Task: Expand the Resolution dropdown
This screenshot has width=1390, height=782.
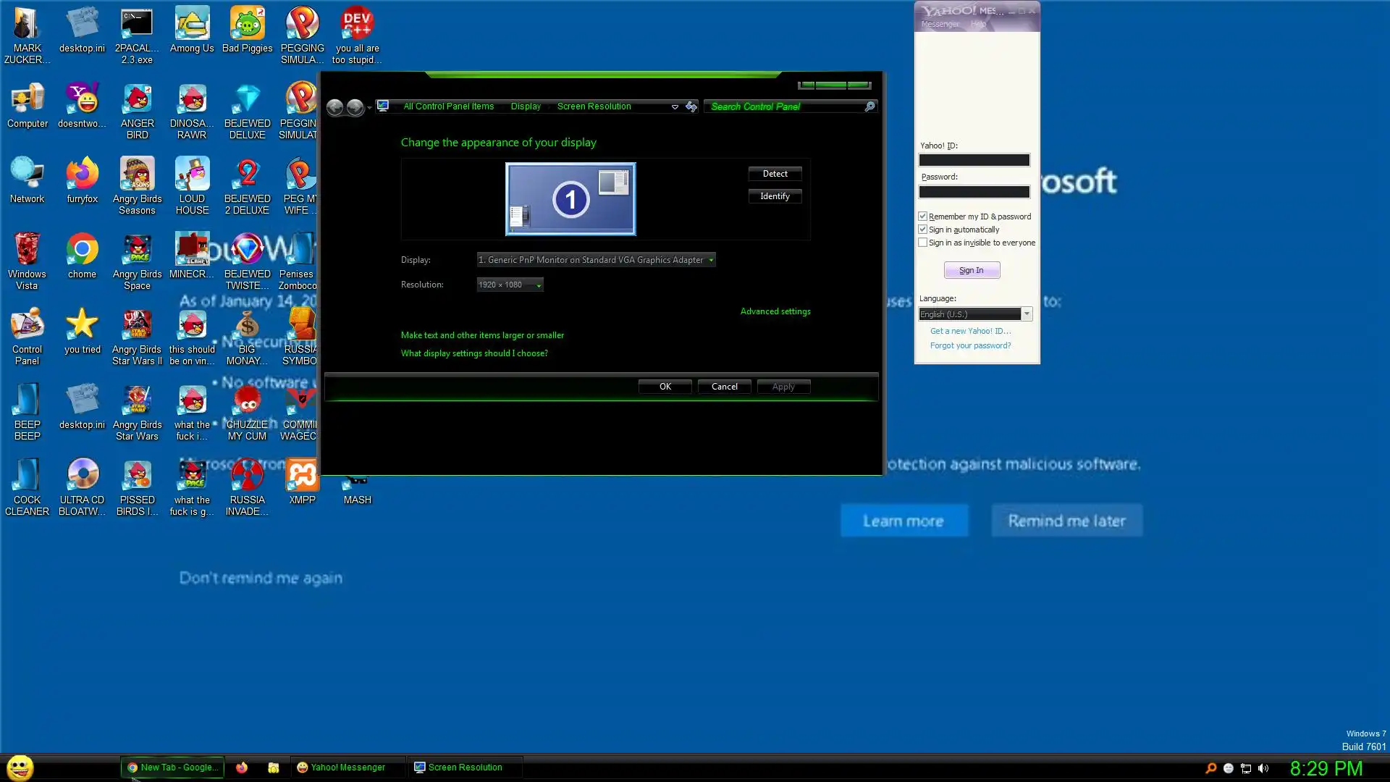Action: pos(510,285)
